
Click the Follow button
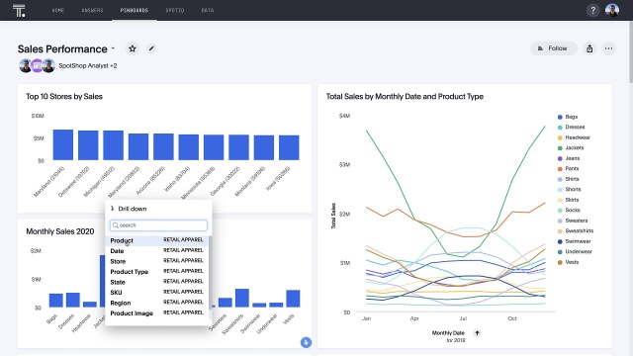[x=554, y=48]
